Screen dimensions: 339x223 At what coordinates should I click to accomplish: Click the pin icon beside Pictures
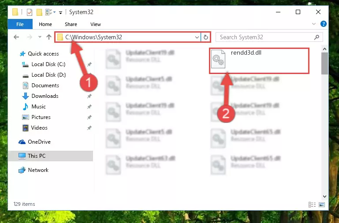point(89,117)
